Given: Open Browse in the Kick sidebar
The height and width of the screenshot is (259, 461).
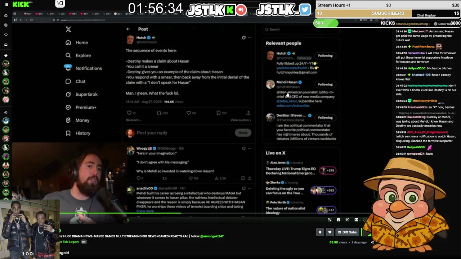Looking at the screenshot, I should (6, 25).
